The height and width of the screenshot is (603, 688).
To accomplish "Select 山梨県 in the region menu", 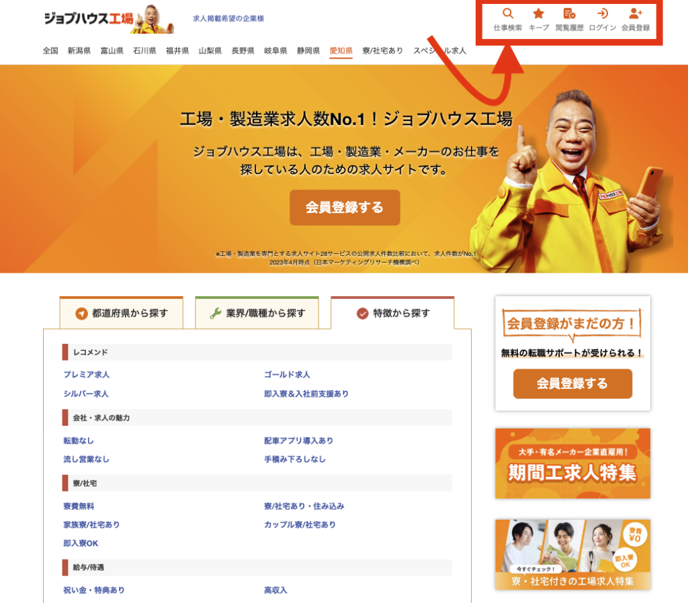I will (210, 50).
